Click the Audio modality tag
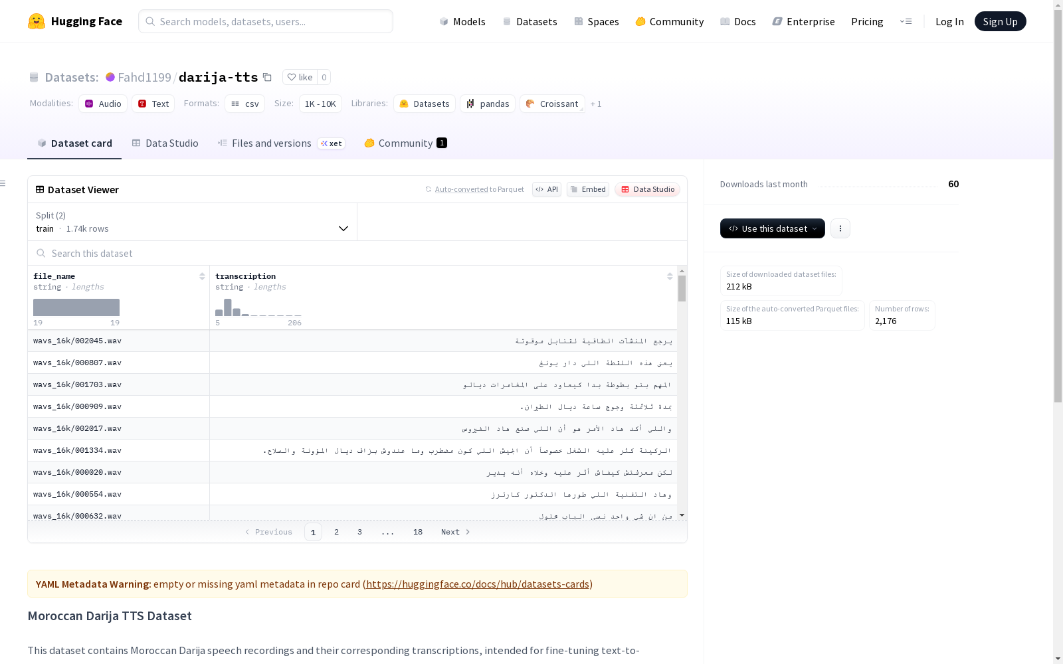The image size is (1063, 664). coord(103,104)
